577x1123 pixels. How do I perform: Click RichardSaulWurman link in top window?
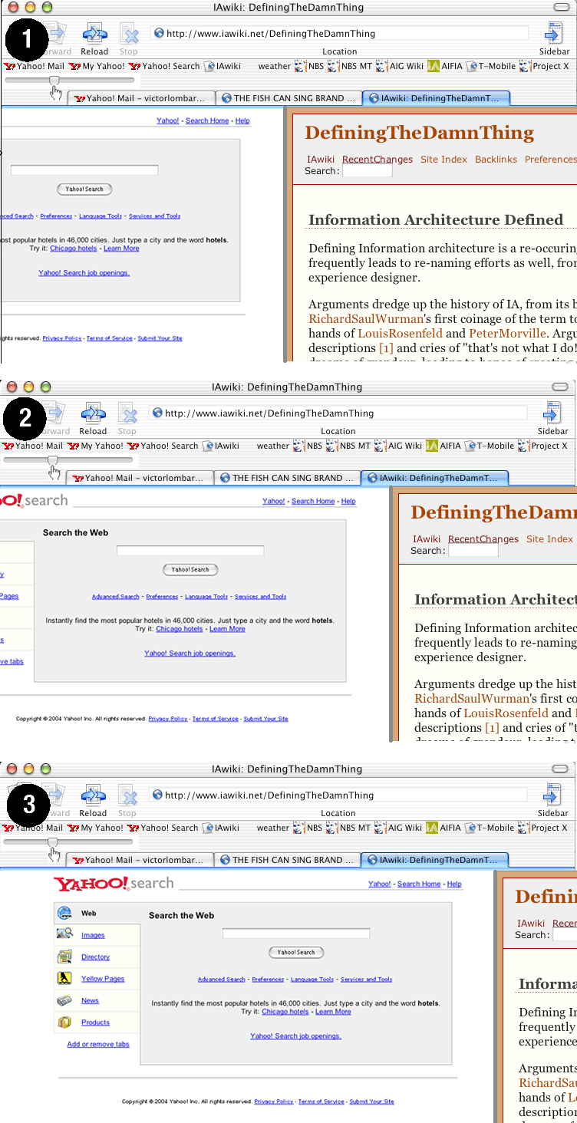pyautogui.click(x=366, y=318)
